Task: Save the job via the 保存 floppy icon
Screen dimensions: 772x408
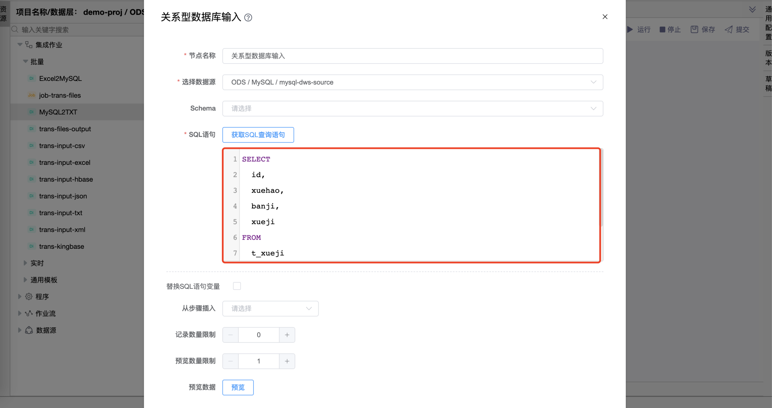Action: click(695, 29)
